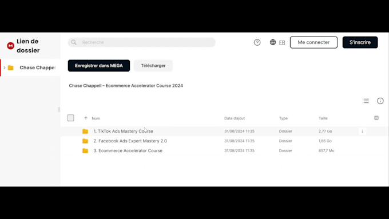Screen dimensions: 389x219
Task: Open the FR language selector
Action: click(282, 42)
